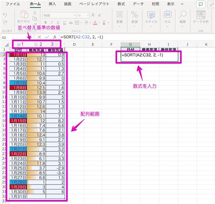This screenshot has height=204, width=215.
Task: Click the Format Painter brush icon
Action: tap(35, 24)
